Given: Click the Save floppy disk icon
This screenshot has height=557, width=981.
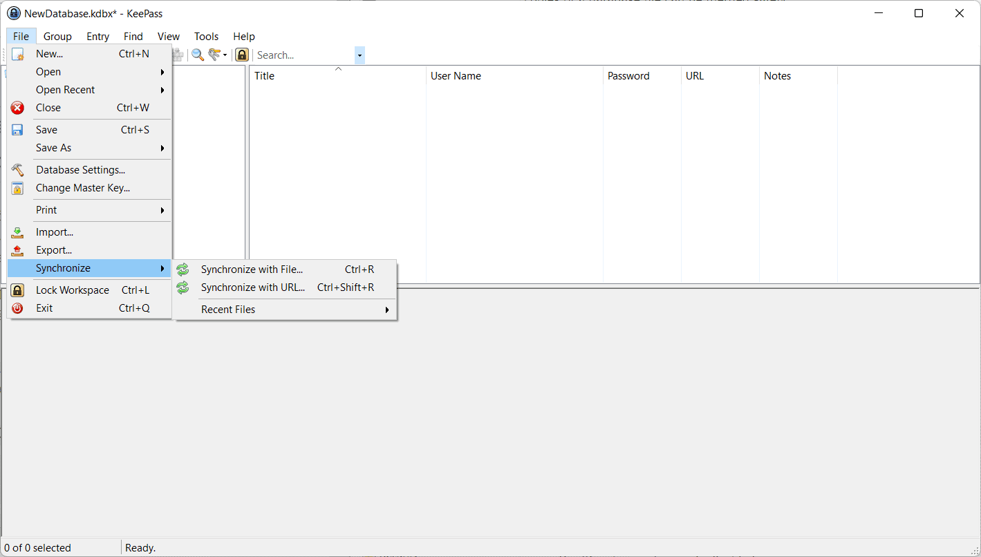Looking at the screenshot, I should click(x=18, y=130).
